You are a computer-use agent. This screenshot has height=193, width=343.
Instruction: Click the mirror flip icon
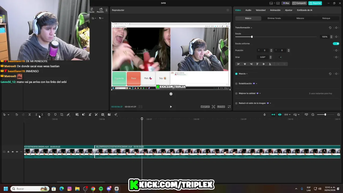(68, 114)
